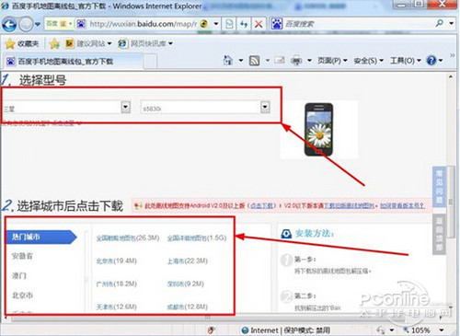
Task: Download the 广州市 (18.2M) map pack
Action: pyautogui.click(x=117, y=284)
